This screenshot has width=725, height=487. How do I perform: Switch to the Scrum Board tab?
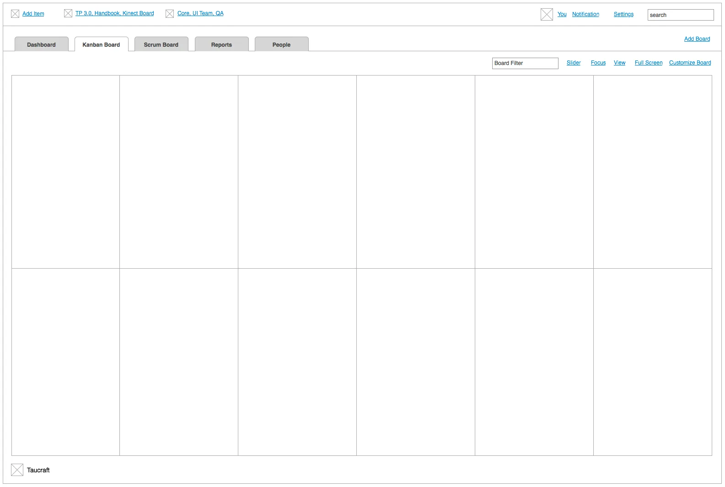click(161, 44)
